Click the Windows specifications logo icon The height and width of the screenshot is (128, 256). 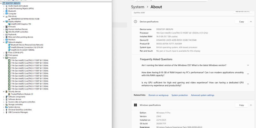tap(136, 105)
